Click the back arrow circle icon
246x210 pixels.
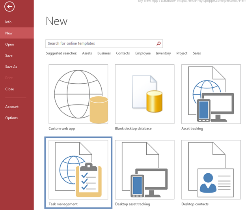click(x=9, y=7)
